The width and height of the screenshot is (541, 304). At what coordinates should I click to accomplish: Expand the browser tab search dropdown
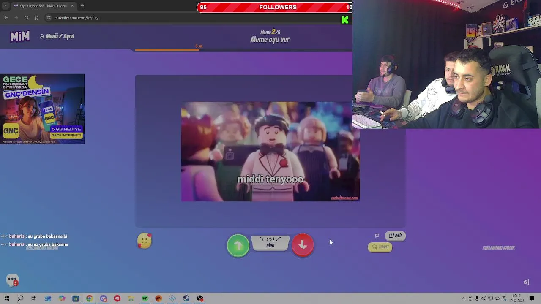[5, 6]
